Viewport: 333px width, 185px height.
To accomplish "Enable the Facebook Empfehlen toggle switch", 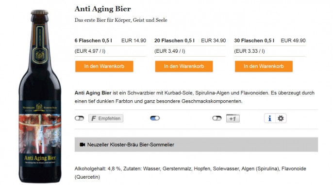I will 79,118.
